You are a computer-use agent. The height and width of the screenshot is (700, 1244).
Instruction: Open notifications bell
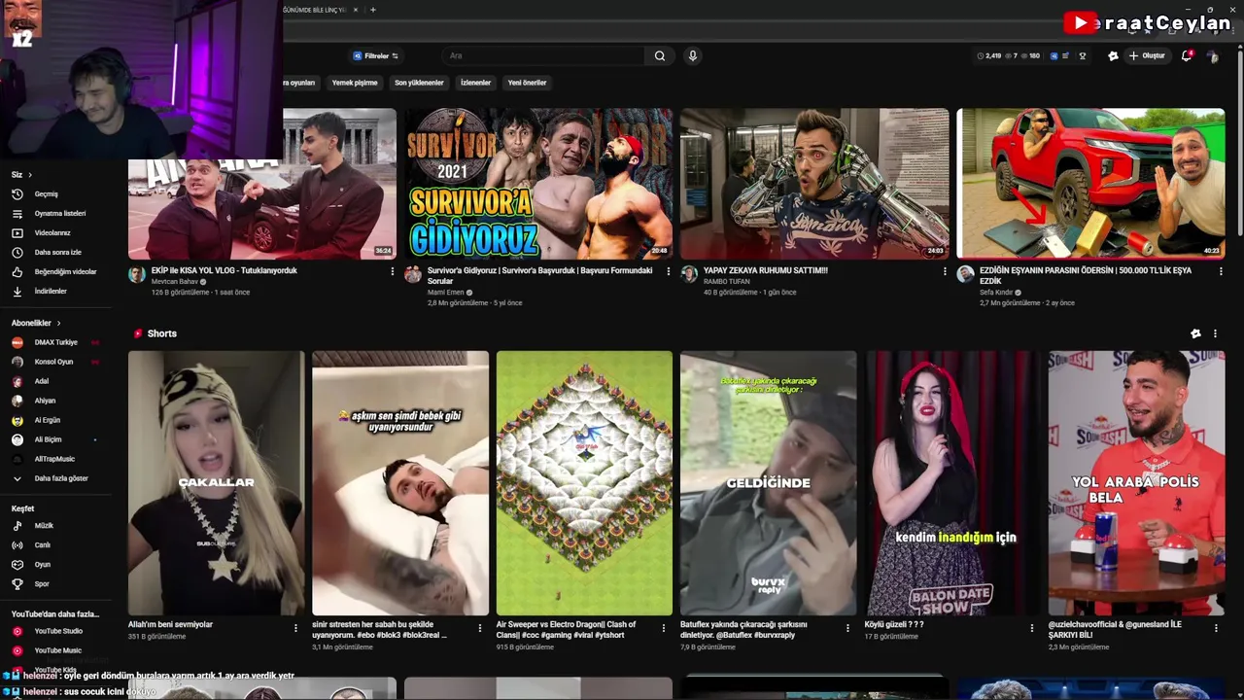click(1186, 56)
